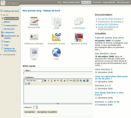Insert a line break with the return arrow icon
This screenshot has height=118, width=131.
click(64, 80)
